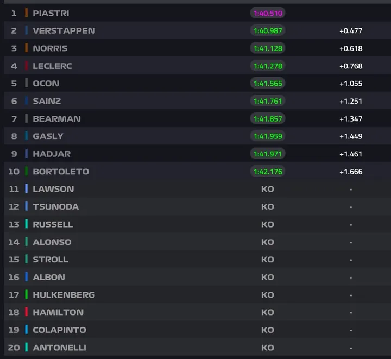Image resolution: width=391 pixels, height=359 pixels.
Task: Select Verstappen's 1:40.987 lap time badge
Action: click(268, 30)
